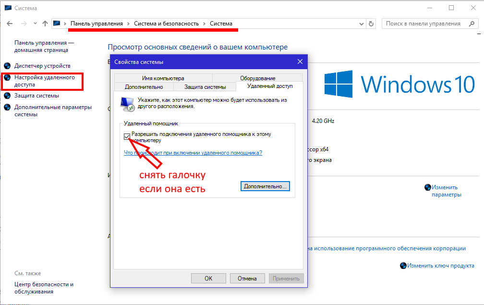Switch to the 'Имя компьютера' tab

(163, 78)
